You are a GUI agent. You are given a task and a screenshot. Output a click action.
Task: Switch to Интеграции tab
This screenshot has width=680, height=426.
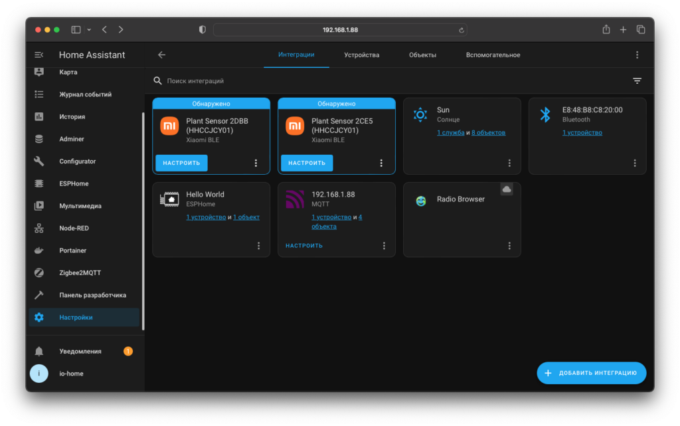[296, 54]
